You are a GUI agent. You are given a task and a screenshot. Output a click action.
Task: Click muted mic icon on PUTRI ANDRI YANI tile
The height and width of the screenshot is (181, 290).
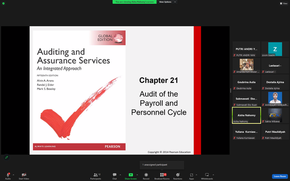tap(234, 55)
